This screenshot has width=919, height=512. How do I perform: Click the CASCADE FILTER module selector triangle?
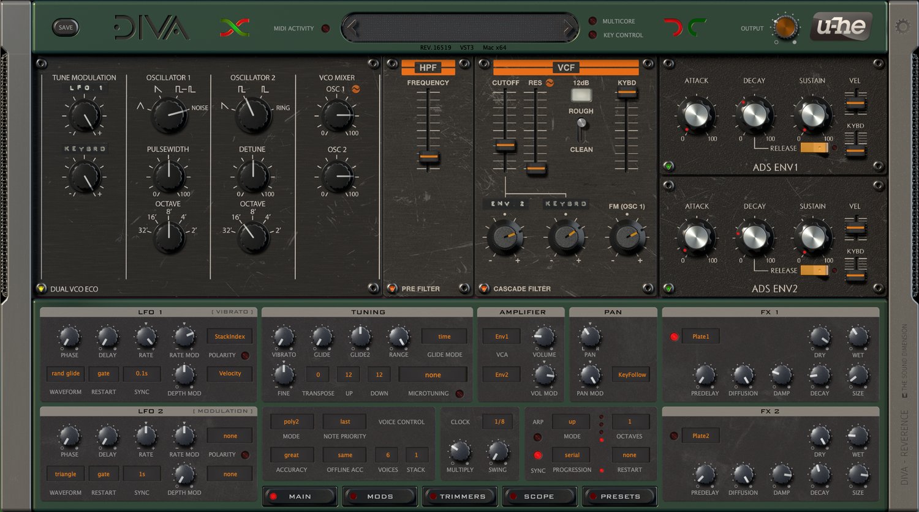[484, 289]
